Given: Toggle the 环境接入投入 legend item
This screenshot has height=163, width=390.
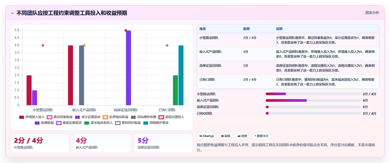Looking at the screenshot, I should click(x=32, y=117).
